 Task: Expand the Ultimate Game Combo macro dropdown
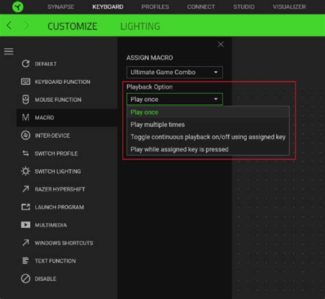pyautogui.click(x=175, y=72)
